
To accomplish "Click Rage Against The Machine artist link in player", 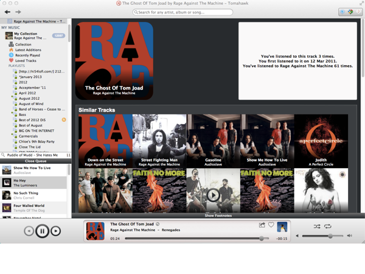I will tap(133, 230).
